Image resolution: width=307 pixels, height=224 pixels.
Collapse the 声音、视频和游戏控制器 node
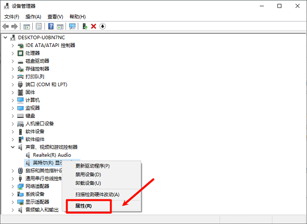coord(13,147)
